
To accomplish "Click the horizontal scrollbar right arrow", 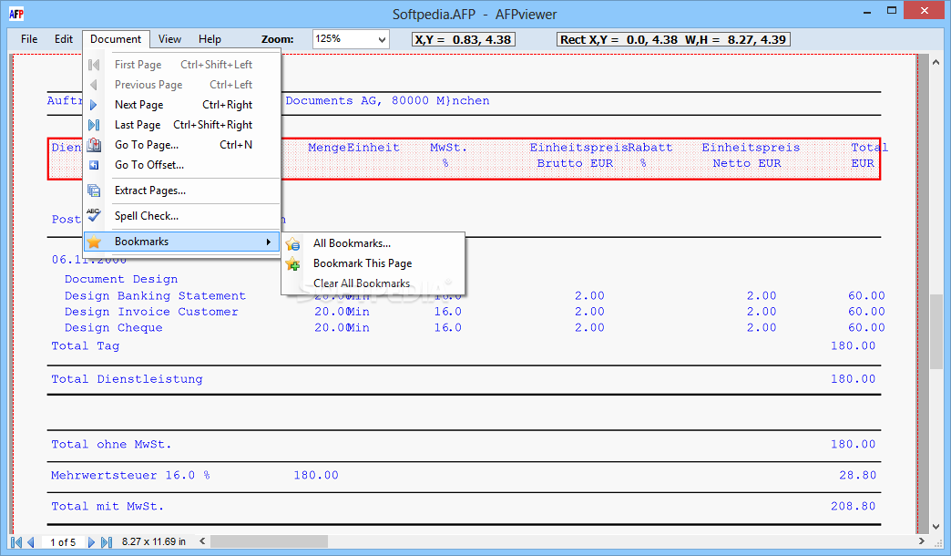I will 922,541.
